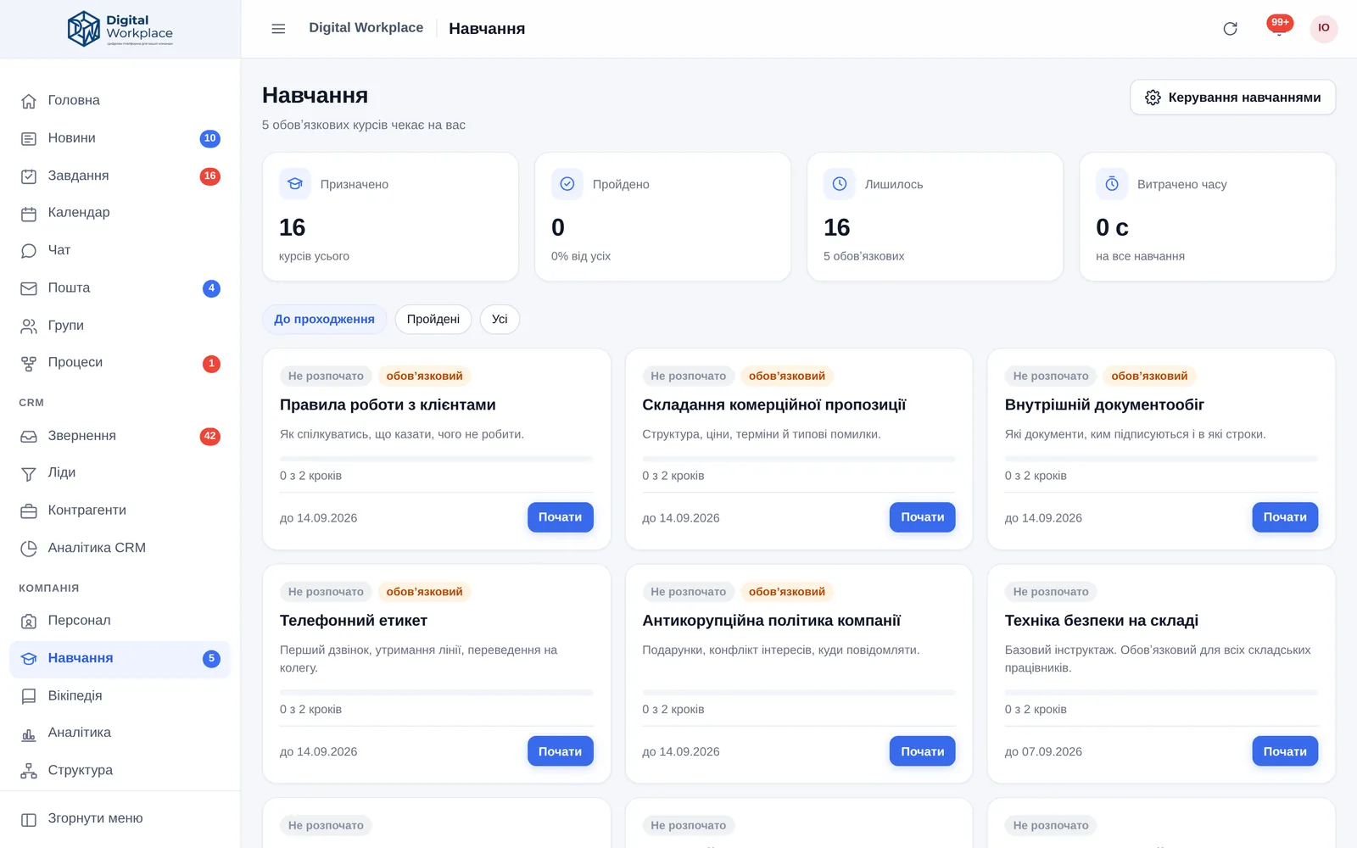Open the IO user avatar menu

pyautogui.click(x=1323, y=28)
